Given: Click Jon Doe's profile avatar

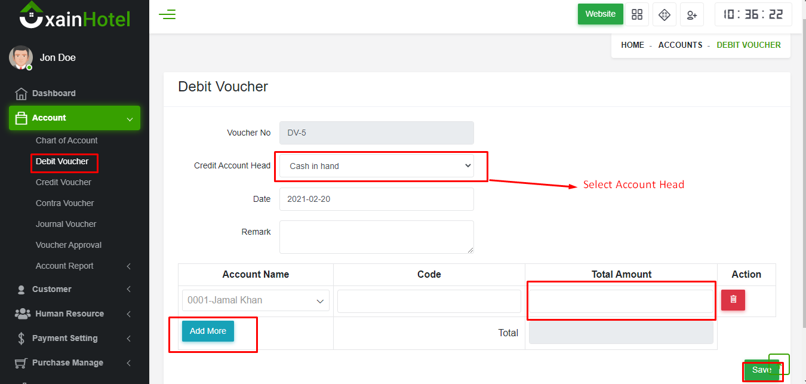Looking at the screenshot, I should pyautogui.click(x=21, y=57).
